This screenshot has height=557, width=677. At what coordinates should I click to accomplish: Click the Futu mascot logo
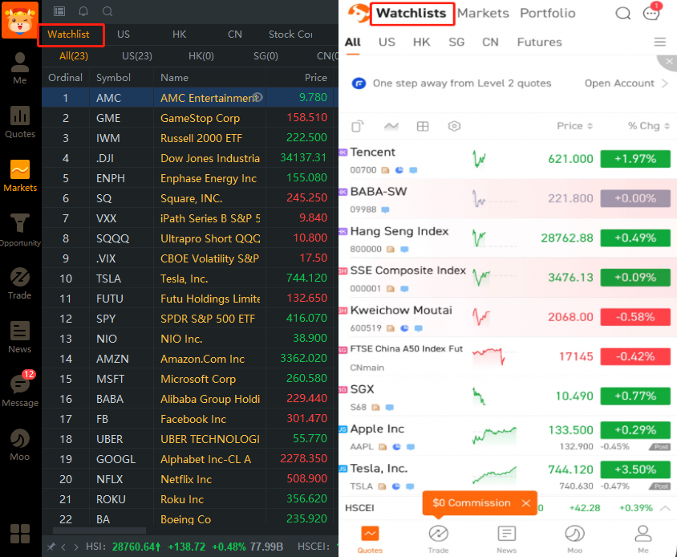[20, 20]
